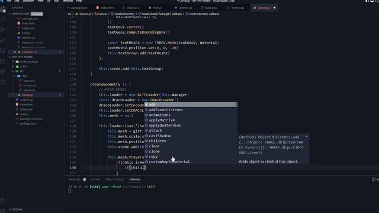
Task: Click the loader.load callback breadcrumb
Action: 160,14
